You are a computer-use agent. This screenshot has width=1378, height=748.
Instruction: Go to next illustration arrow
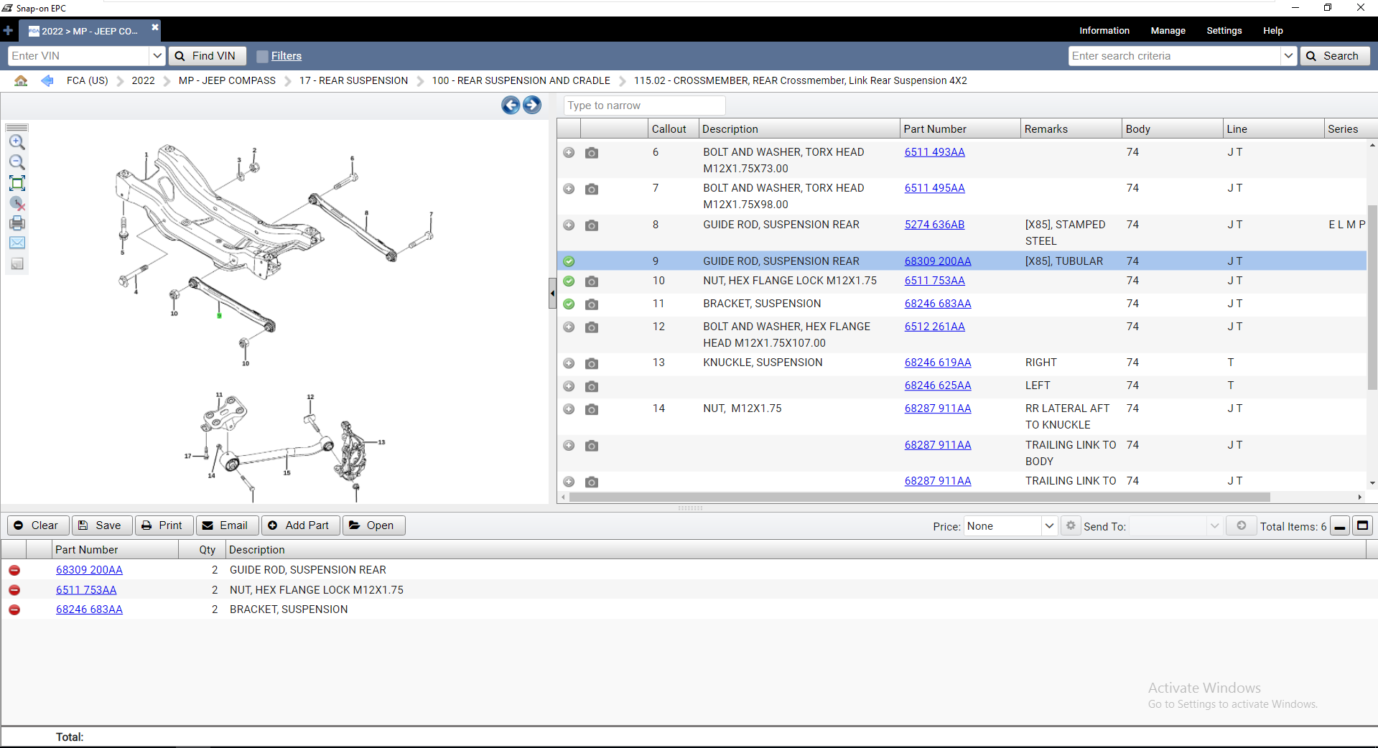[x=532, y=106]
